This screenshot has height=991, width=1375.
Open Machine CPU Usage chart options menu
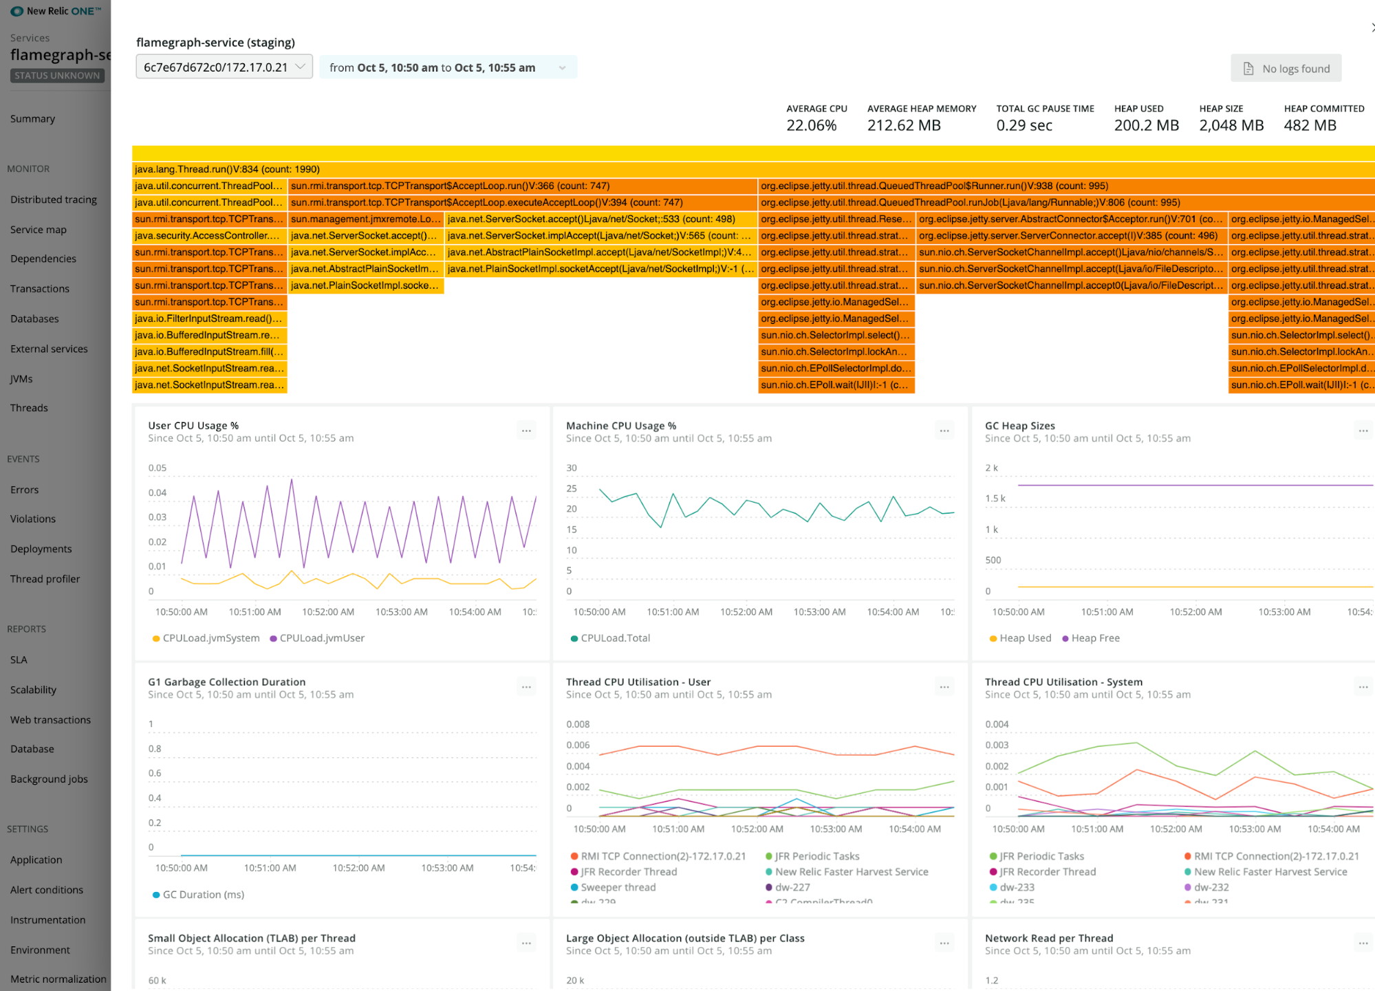pyautogui.click(x=944, y=431)
